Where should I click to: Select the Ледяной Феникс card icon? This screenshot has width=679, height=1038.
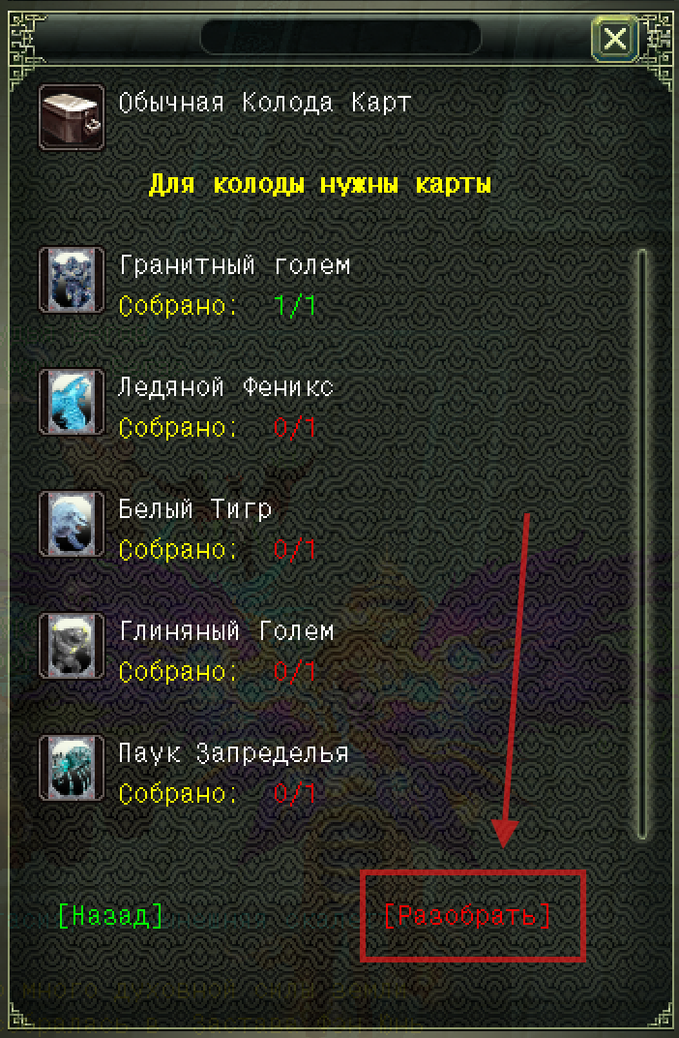click(x=72, y=402)
